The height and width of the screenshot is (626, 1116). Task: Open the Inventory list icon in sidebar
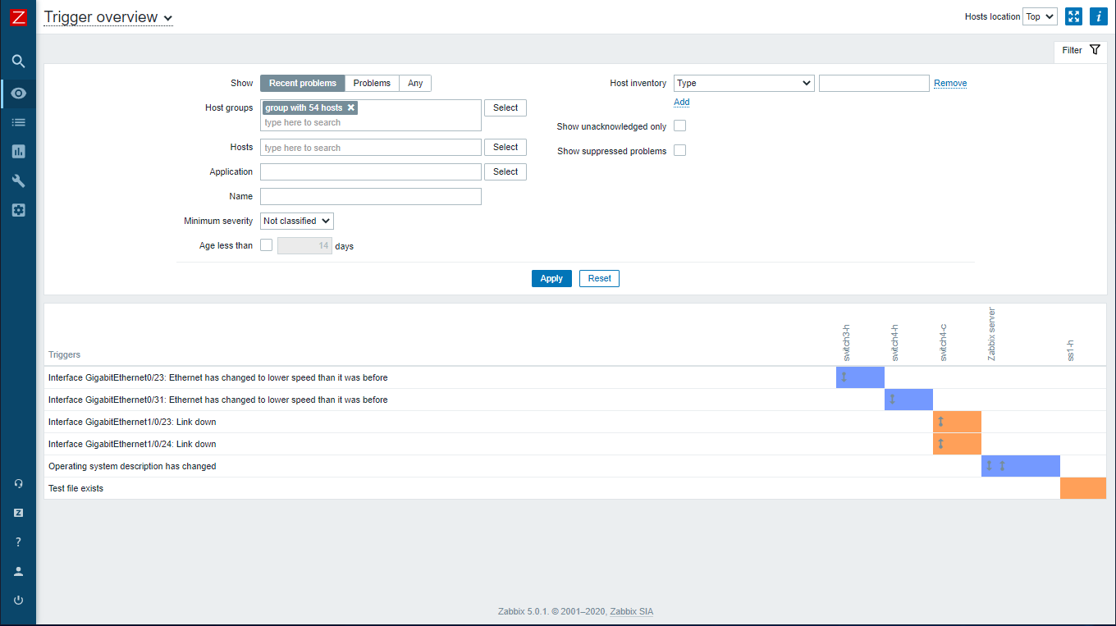click(18, 121)
